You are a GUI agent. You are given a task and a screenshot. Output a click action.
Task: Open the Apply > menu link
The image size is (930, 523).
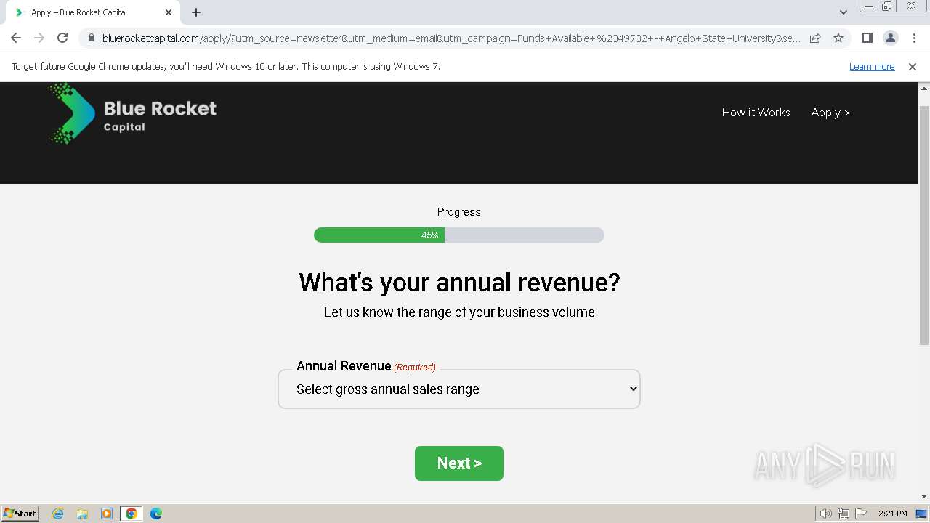[830, 113]
